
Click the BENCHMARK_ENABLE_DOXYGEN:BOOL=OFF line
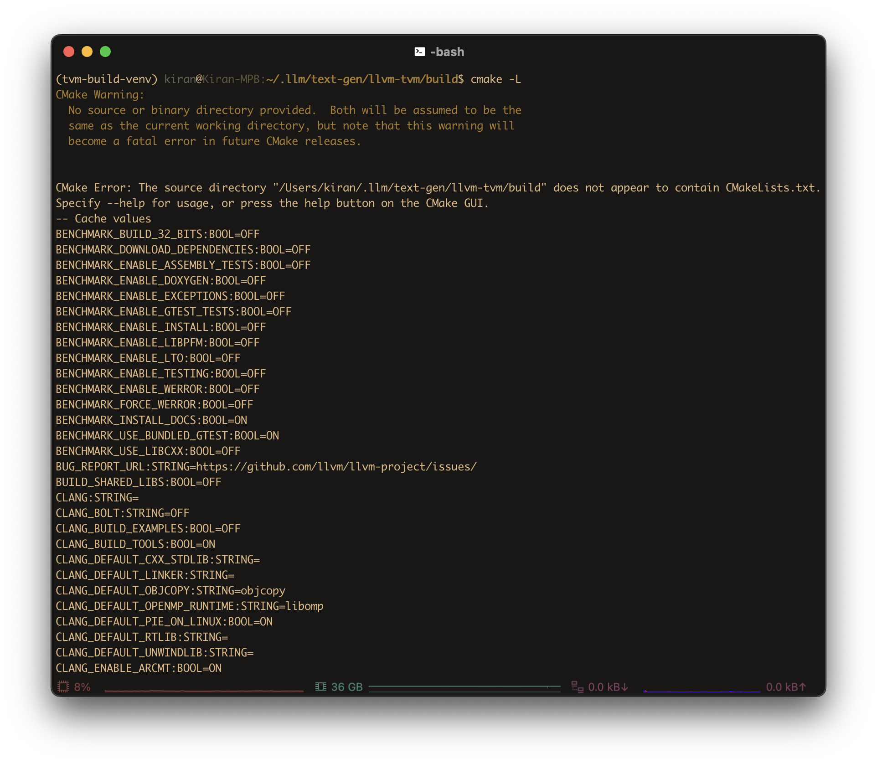(161, 281)
